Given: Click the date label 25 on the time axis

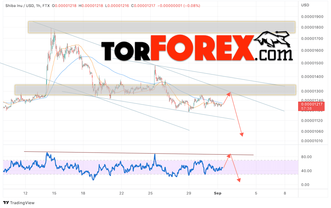Looking at the screenshot, I should 150,193.
